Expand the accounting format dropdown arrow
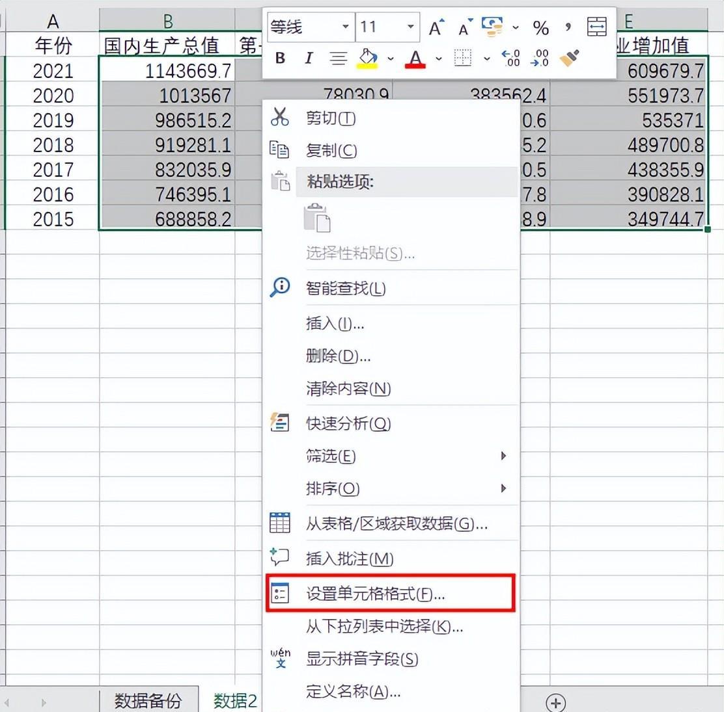 (516, 28)
